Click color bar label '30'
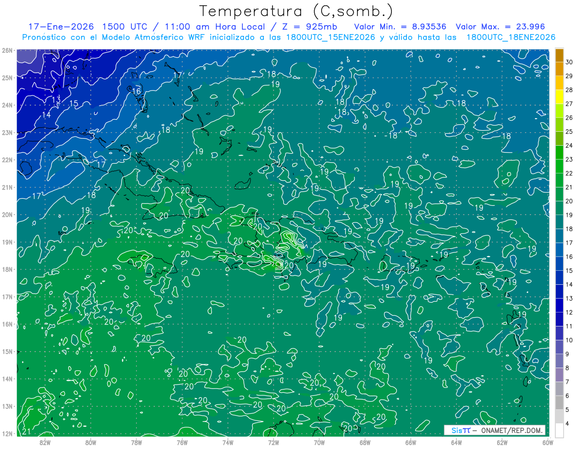 pyautogui.click(x=569, y=62)
